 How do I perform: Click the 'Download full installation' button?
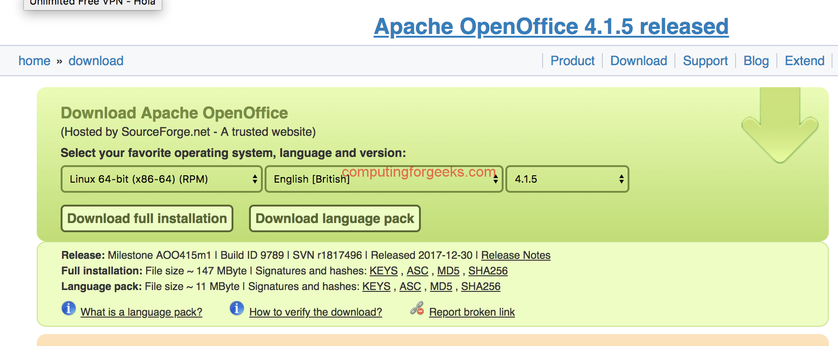click(147, 218)
